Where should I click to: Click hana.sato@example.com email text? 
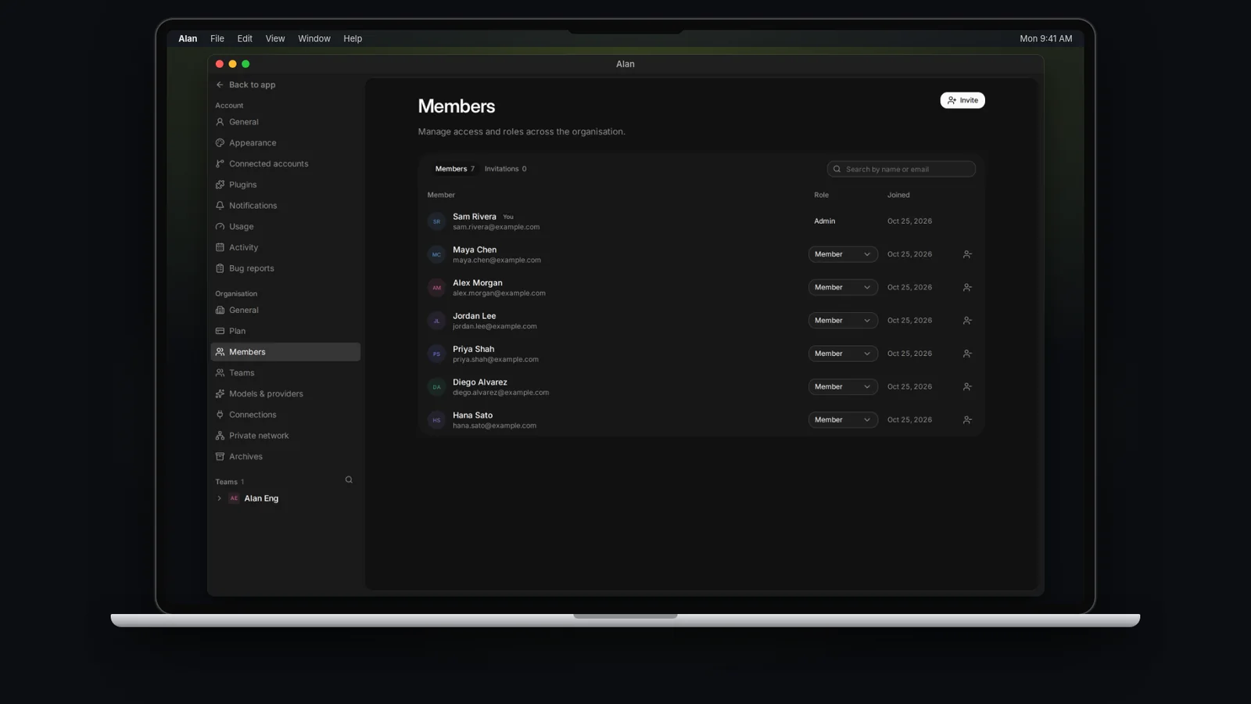coord(494,426)
